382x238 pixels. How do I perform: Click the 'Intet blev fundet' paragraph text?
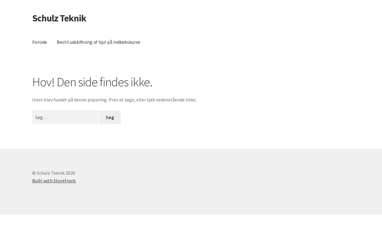[114, 100]
